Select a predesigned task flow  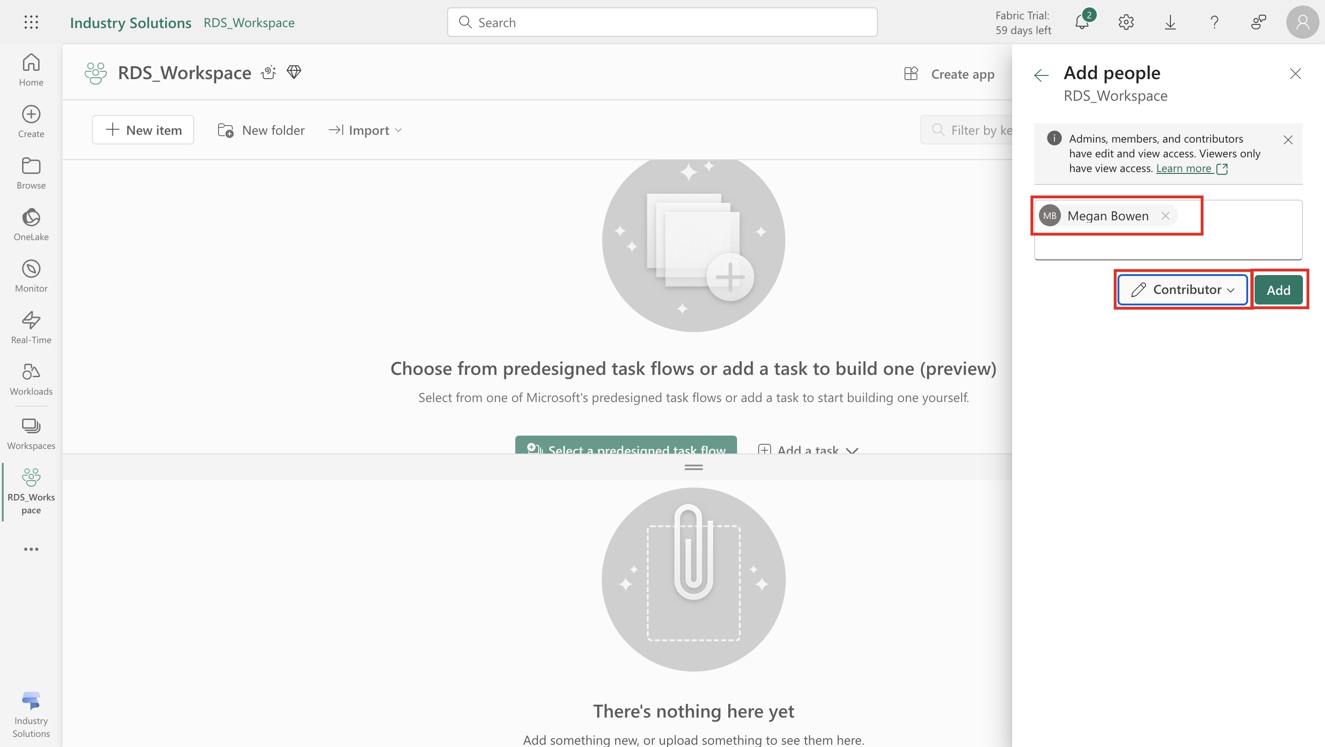[x=626, y=445]
